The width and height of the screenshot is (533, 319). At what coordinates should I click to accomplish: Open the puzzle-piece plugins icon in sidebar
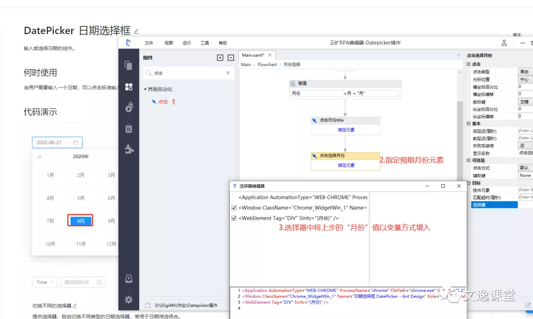[129, 149]
